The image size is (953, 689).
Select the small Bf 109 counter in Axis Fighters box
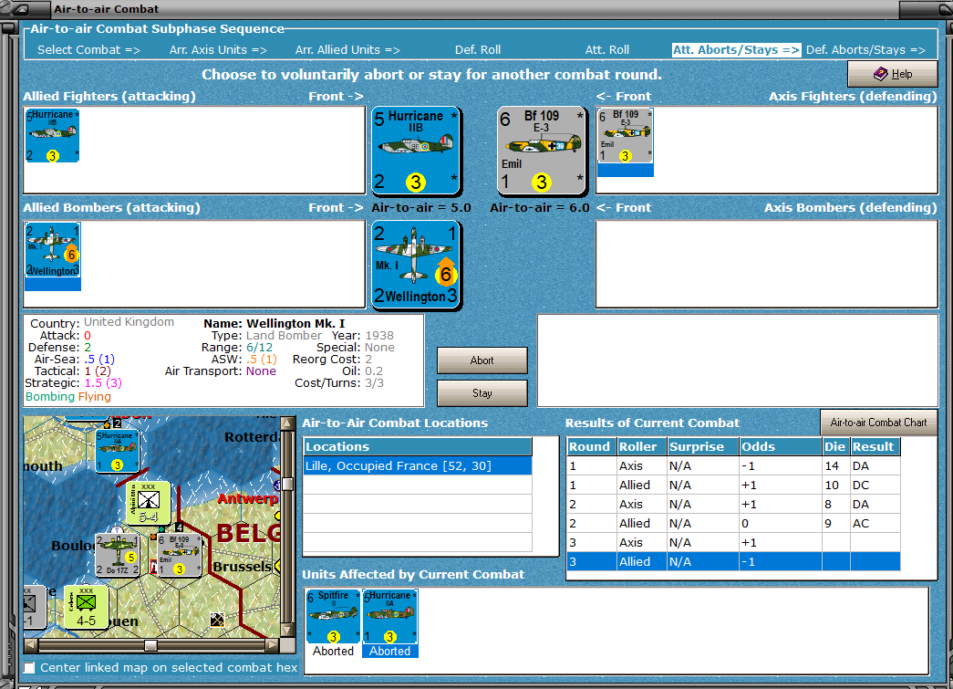click(625, 137)
